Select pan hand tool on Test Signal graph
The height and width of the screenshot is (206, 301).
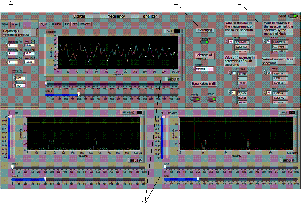pos(178,79)
